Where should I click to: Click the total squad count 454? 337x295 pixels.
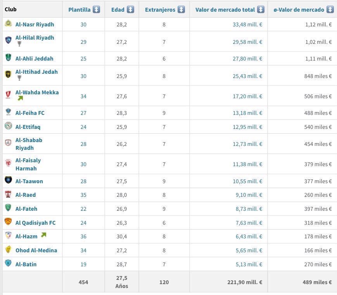pos(83,282)
